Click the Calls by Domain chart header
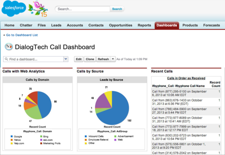This screenshot has height=155, width=225. [37, 80]
